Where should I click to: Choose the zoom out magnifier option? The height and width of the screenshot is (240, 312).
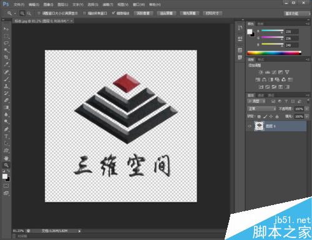pos(29,13)
